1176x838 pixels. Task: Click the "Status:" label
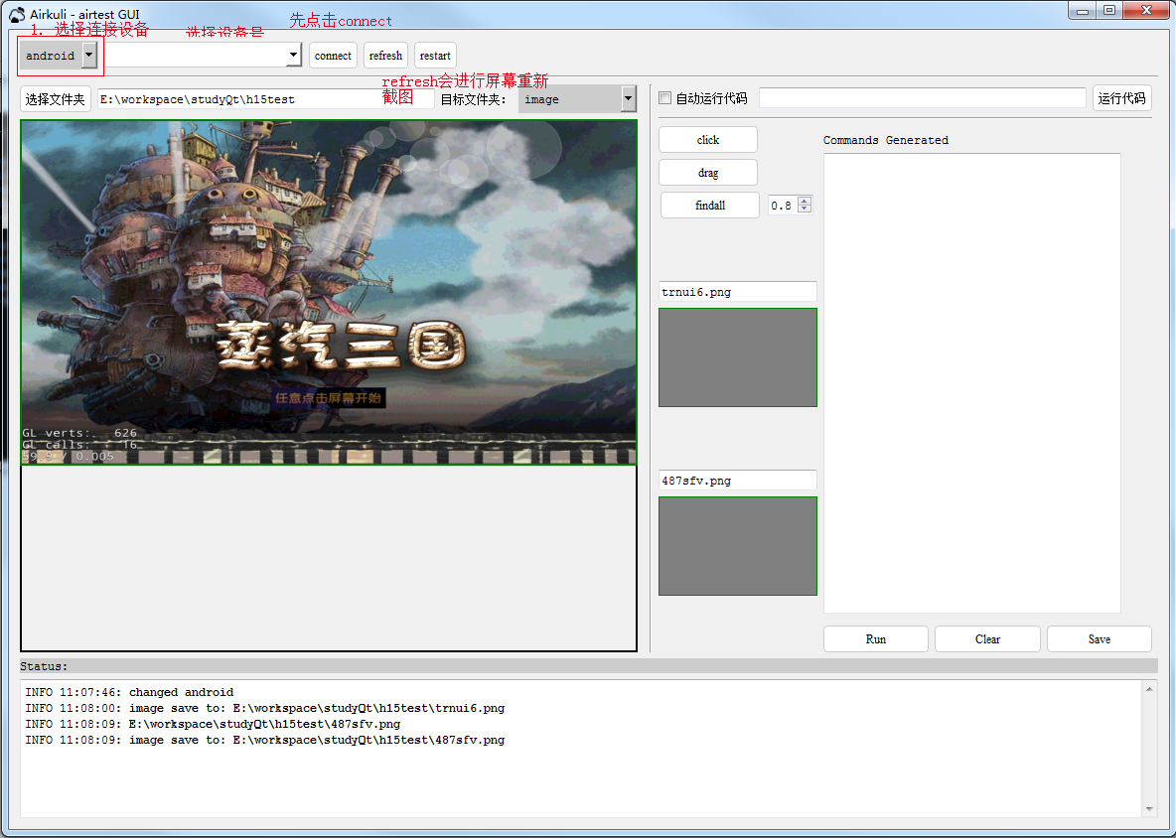[44, 666]
